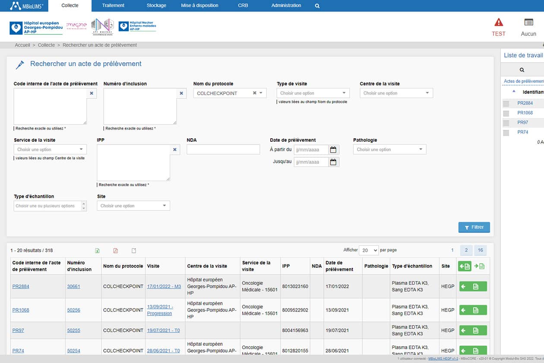Click Collecte in the breadcrumb
Screen dimensions: 544x363
point(46,45)
